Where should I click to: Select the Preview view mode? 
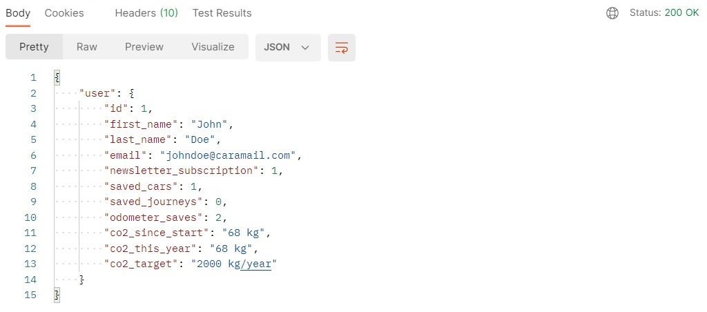(144, 47)
